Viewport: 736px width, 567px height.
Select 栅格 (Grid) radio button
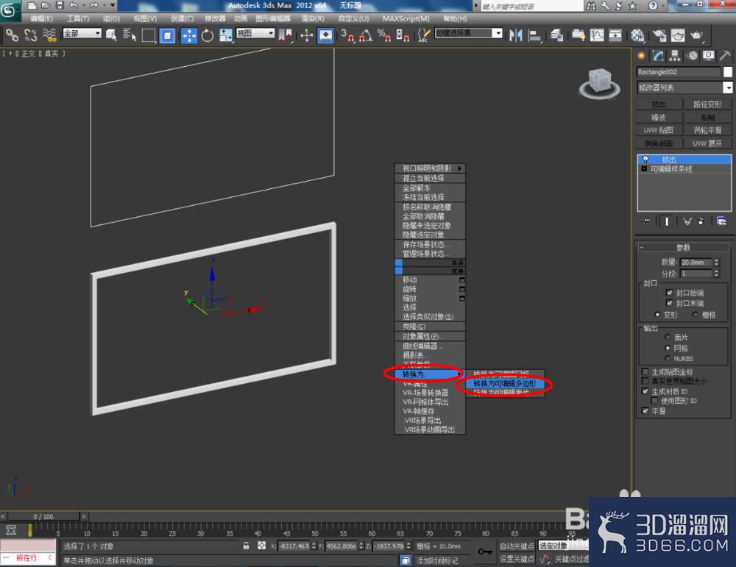[x=696, y=315]
